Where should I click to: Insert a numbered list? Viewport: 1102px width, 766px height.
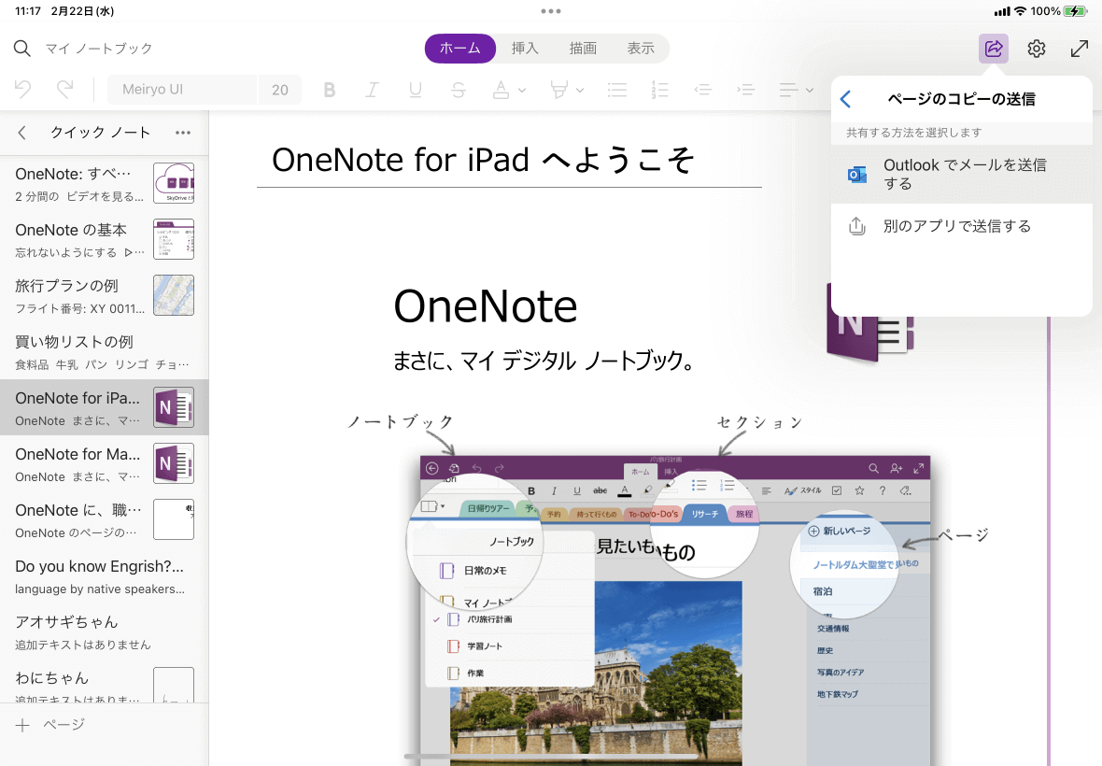click(x=660, y=90)
